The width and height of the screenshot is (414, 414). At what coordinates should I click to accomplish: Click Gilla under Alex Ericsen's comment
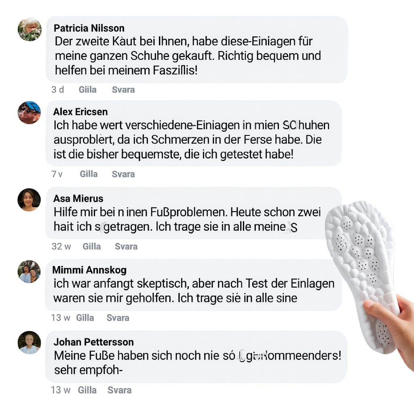(89, 174)
